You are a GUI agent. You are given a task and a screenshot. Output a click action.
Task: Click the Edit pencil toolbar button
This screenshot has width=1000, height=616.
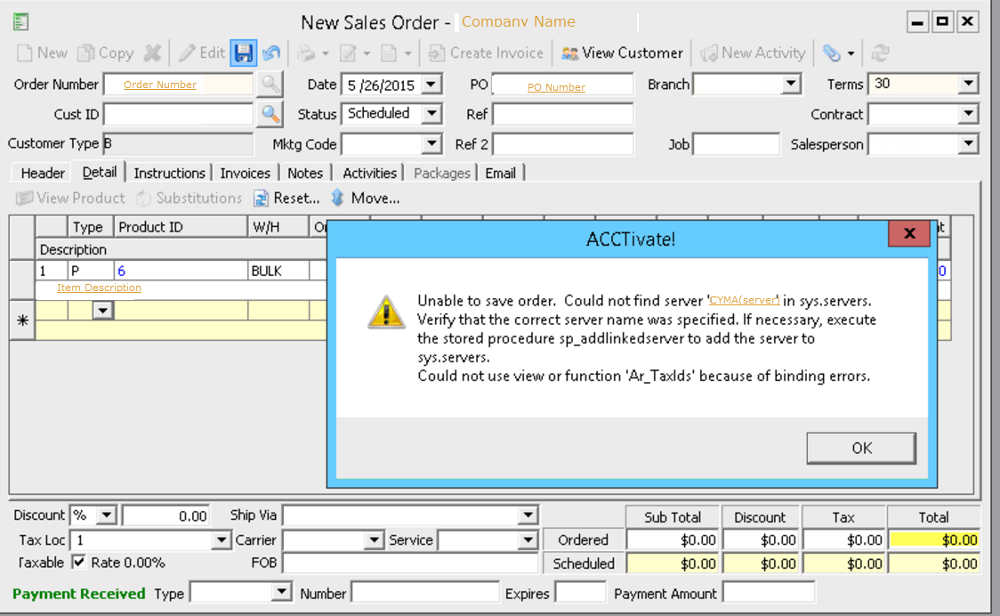click(x=202, y=53)
